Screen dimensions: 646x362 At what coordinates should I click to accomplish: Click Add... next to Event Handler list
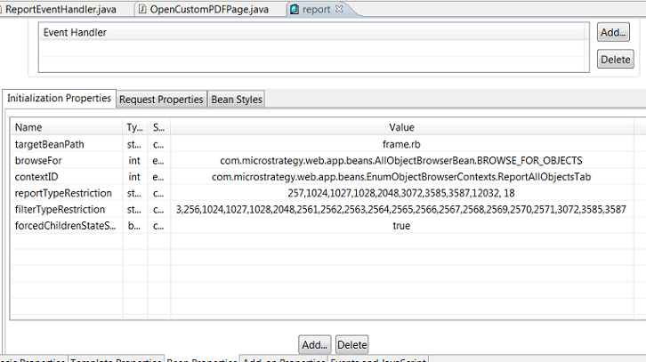[x=614, y=33]
